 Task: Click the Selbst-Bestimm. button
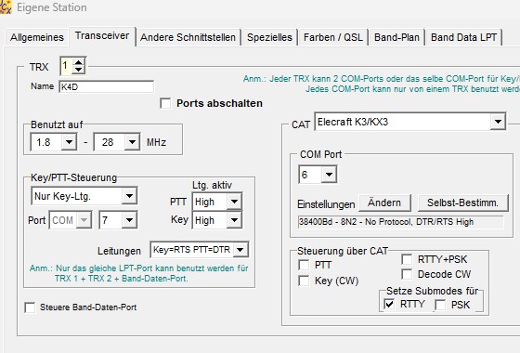pyautogui.click(x=463, y=203)
